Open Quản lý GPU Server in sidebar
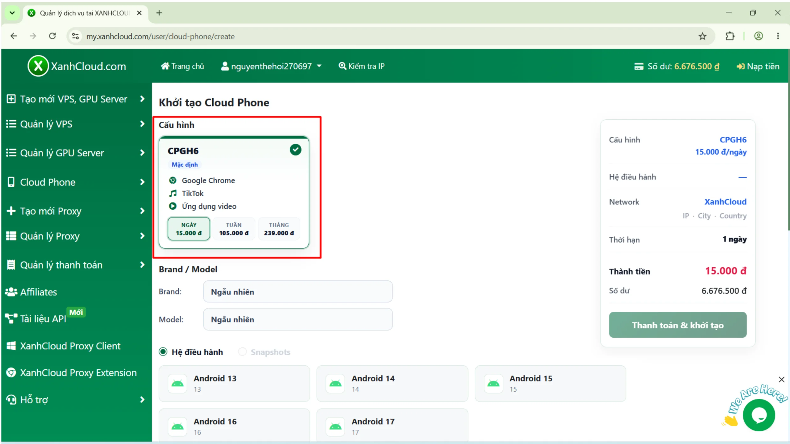Image resolution: width=790 pixels, height=444 pixels. 75,153
